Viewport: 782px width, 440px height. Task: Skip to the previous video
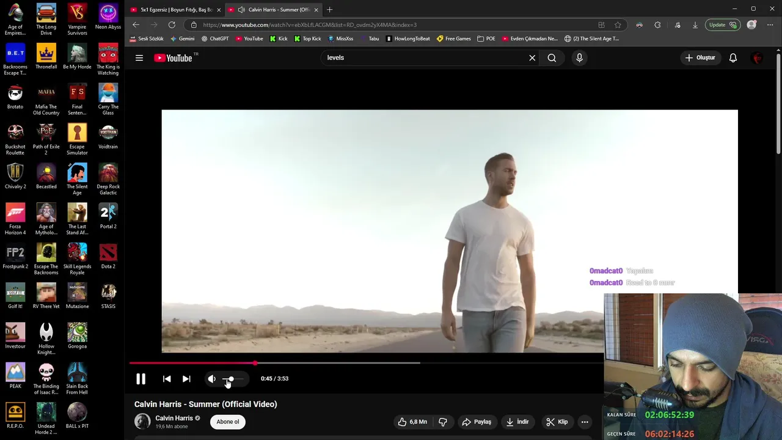click(167, 379)
